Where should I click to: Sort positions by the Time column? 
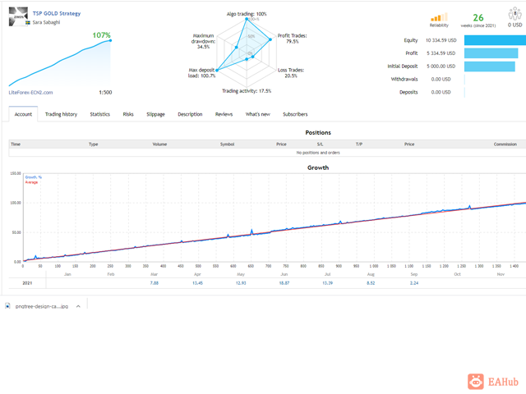(16, 144)
